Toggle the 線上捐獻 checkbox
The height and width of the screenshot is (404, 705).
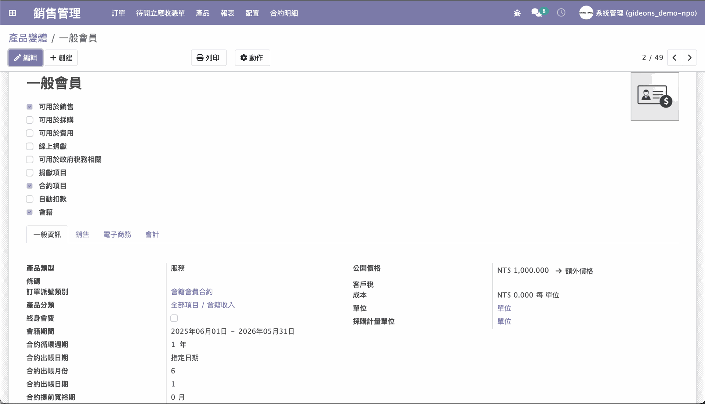click(30, 146)
